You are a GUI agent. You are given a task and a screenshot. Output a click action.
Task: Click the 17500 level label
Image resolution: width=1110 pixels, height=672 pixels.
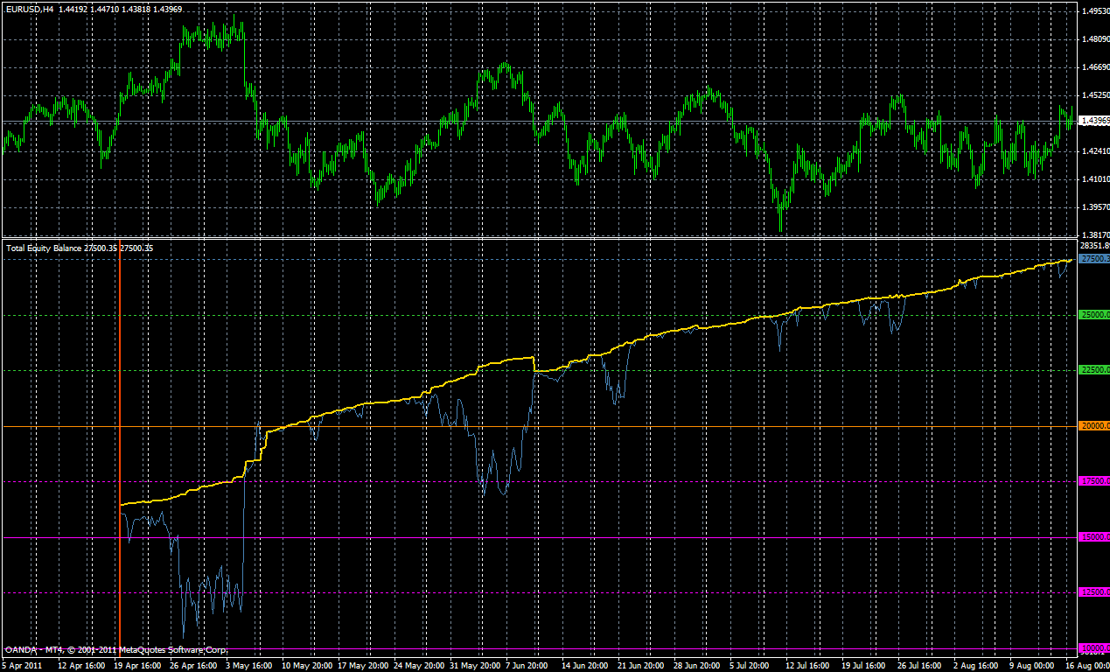point(1095,481)
